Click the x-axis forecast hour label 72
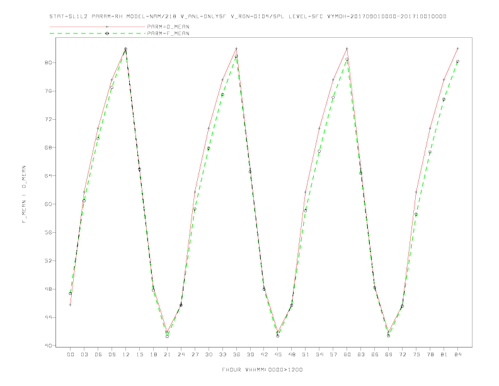The image size is (499, 386). (x=403, y=354)
